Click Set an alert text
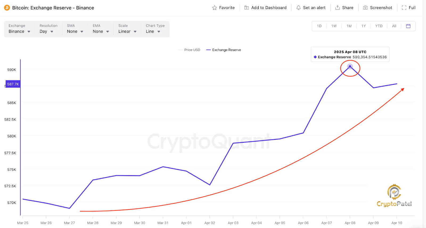 tap(314, 8)
